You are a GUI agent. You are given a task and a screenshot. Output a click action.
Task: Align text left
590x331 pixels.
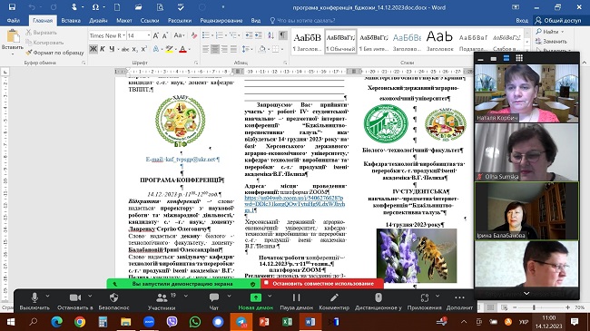[205, 49]
